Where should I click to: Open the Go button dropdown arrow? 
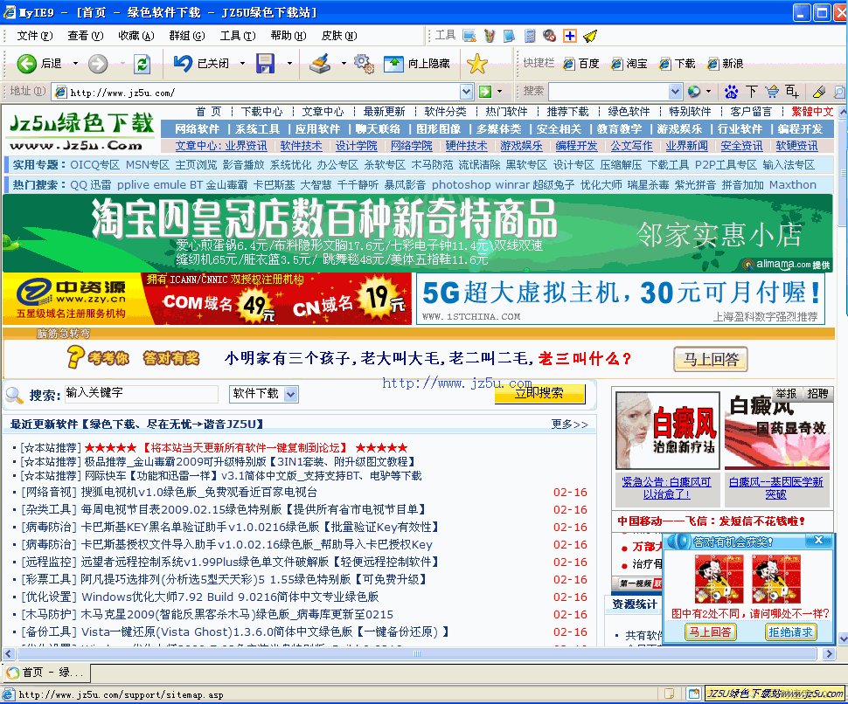pos(499,92)
